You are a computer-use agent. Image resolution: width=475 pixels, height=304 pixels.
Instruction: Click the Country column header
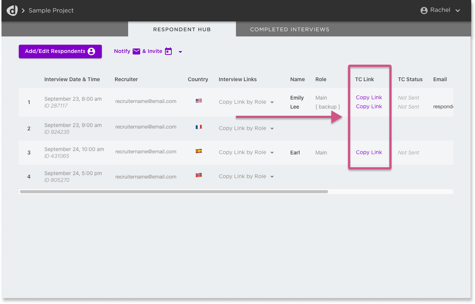pos(198,79)
